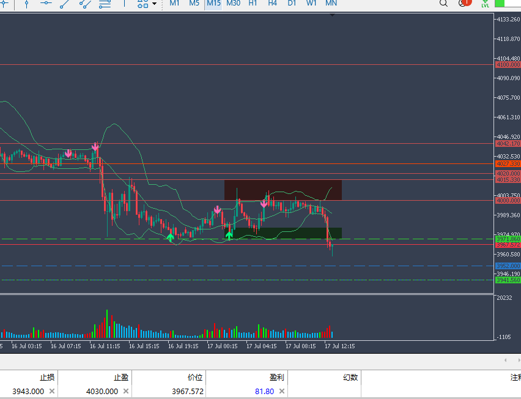The width and height of the screenshot is (521, 399).
Task: Select the vertical line drawing tool
Action: pyautogui.click(x=26, y=3)
